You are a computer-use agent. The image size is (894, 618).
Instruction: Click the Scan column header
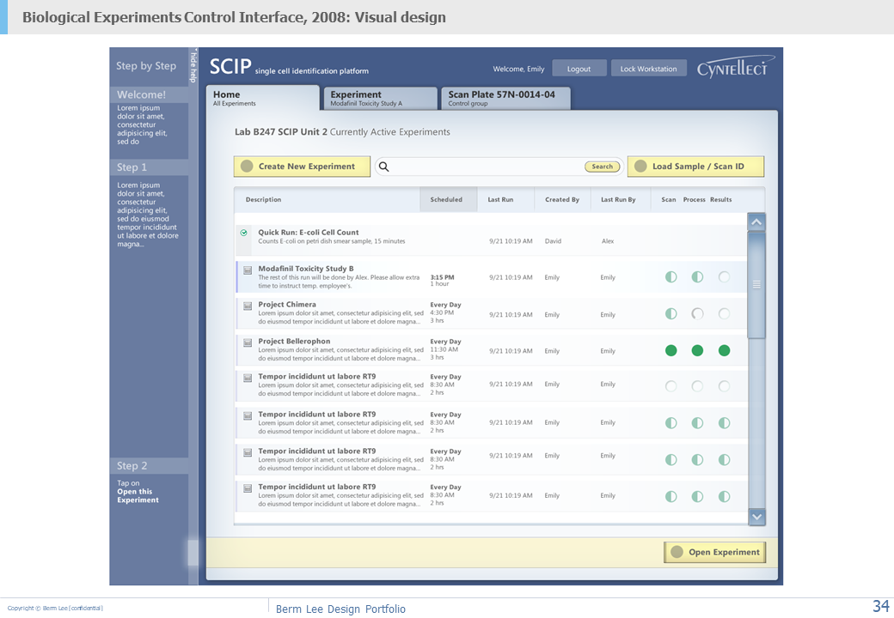[x=669, y=200]
